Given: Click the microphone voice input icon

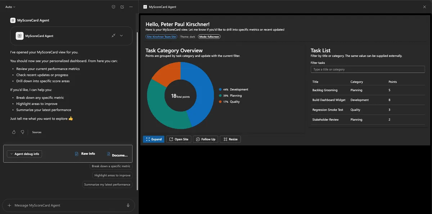Looking at the screenshot, I should point(128,205).
